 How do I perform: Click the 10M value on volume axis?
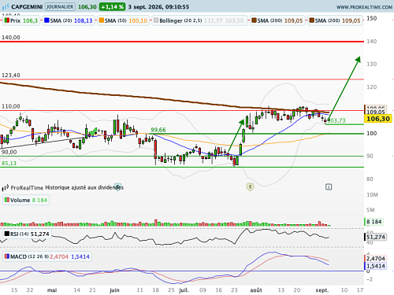pos(372,195)
